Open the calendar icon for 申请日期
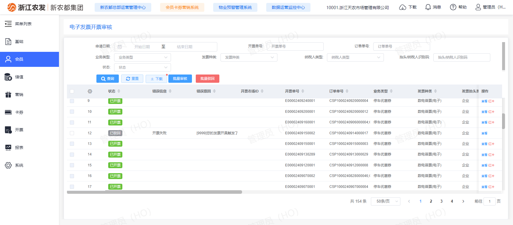 120,47
